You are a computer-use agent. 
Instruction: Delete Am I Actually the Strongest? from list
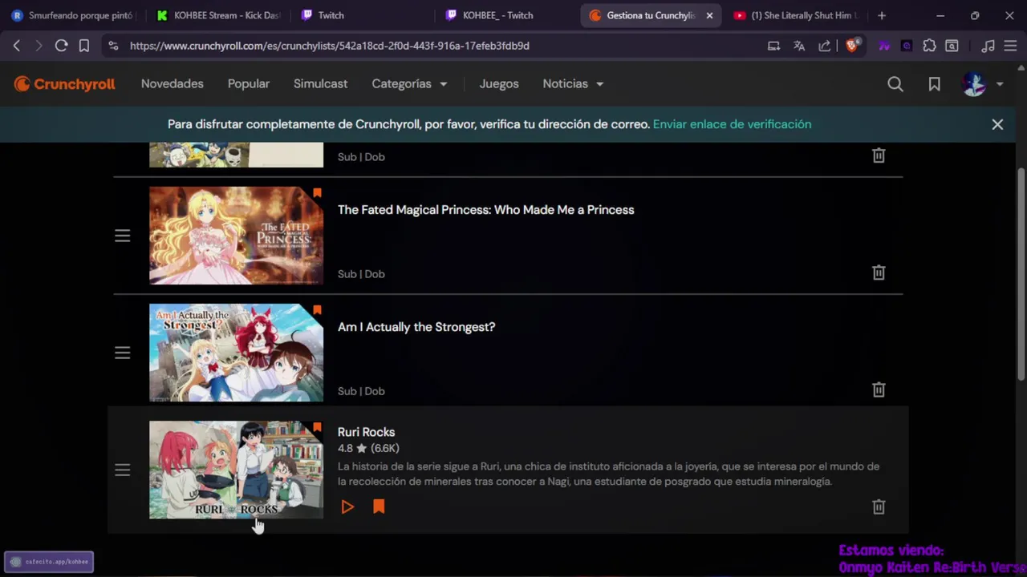pos(879,389)
